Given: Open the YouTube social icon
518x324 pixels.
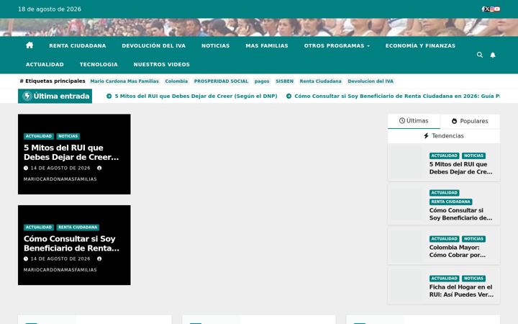Looking at the screenshot, I should click(497, 9).
